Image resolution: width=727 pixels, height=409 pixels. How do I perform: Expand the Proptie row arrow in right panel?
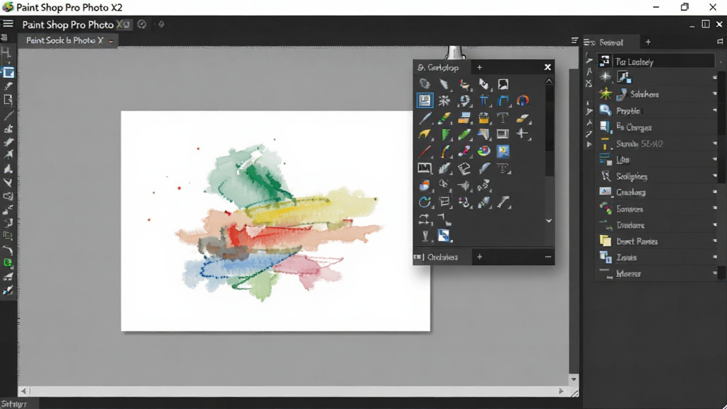coord(714,110)
